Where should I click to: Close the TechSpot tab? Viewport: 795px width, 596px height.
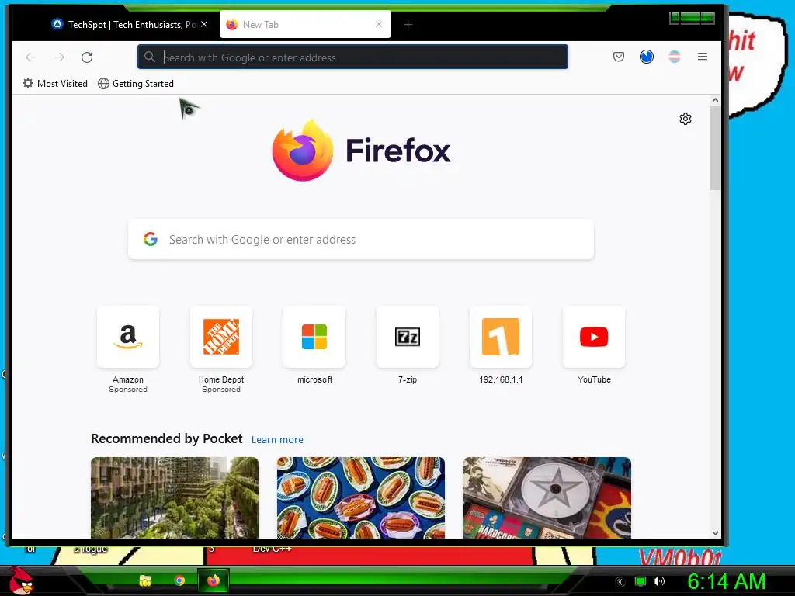point(204,24)
